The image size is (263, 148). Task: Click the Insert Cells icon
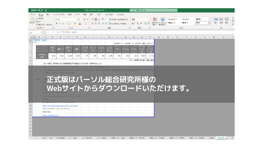[216, 20]
